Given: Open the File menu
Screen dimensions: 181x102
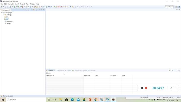Looking at the screenshot, I should (x=2, y=4).
